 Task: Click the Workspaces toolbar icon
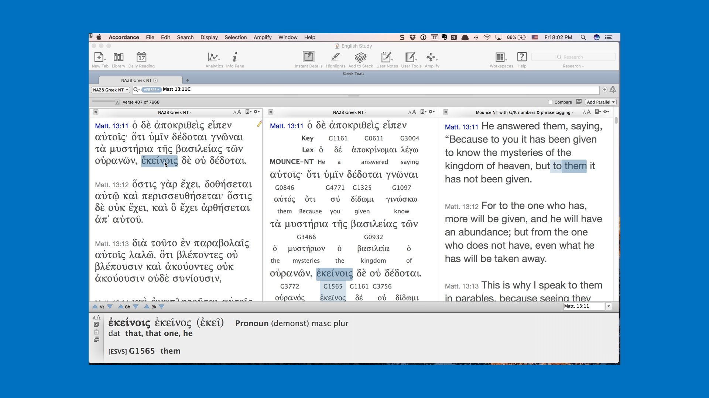501,57
